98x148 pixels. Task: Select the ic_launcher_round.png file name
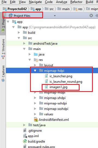tap(66, 82)
